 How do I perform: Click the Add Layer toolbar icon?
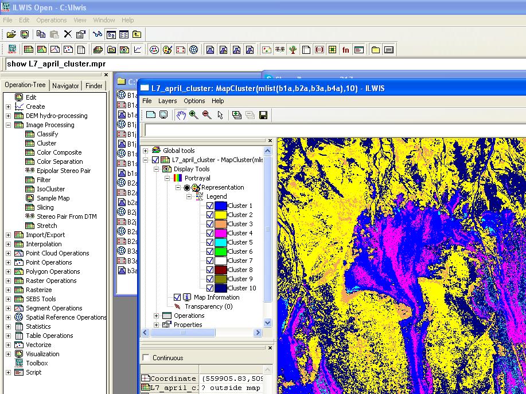point(237,115)
